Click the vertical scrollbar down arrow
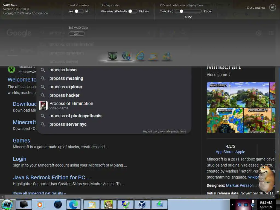Screen dimensions: 280x210 [x=278, y=192]
